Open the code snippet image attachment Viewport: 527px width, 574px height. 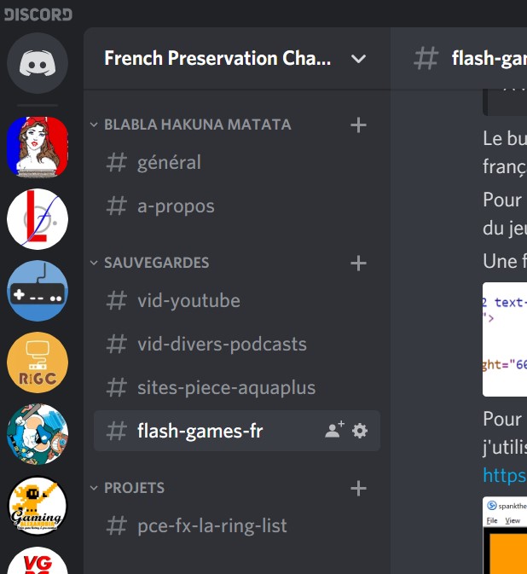click(x=505, y=339)
